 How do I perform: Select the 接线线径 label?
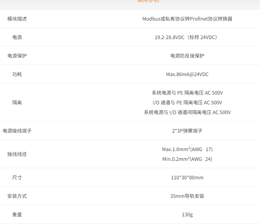point(17,154)
